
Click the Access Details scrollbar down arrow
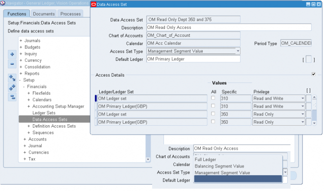(314, 123)
